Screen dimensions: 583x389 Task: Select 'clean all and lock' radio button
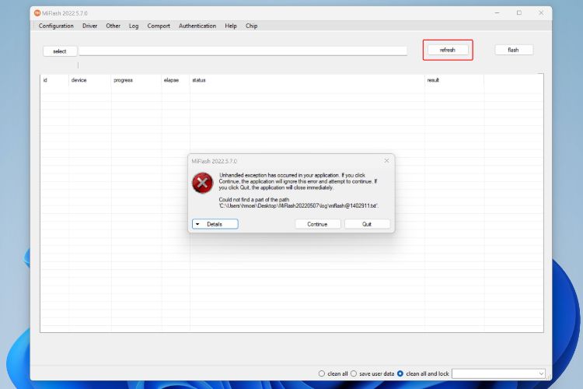click(x=400, y=373)
